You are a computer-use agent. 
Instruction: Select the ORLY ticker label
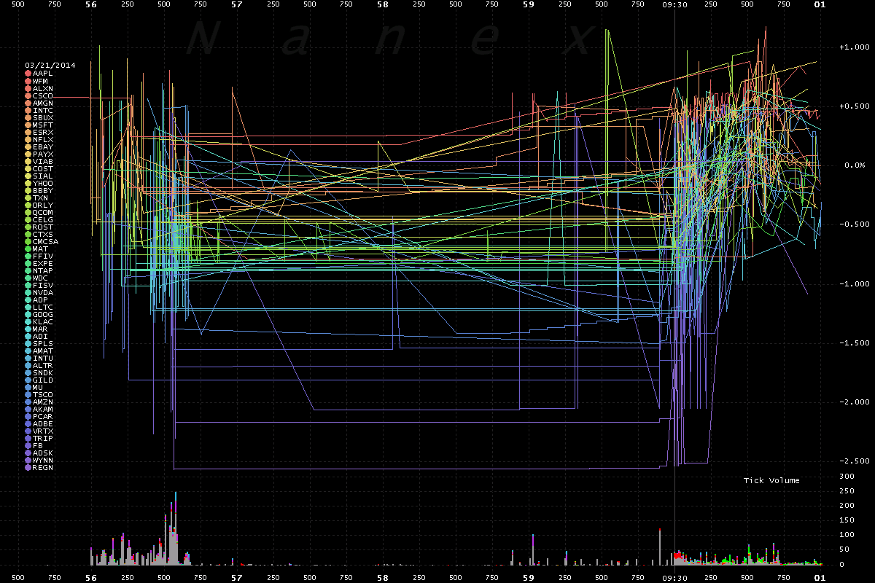pyautogui.click(x=43, y=205)
